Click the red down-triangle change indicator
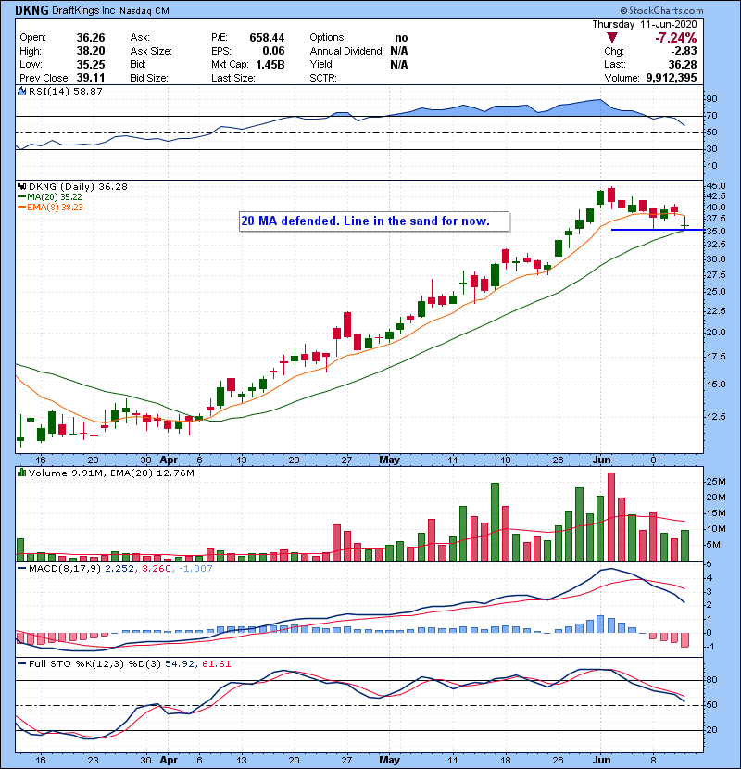This screenshot has width=741, height=769. 611,38
